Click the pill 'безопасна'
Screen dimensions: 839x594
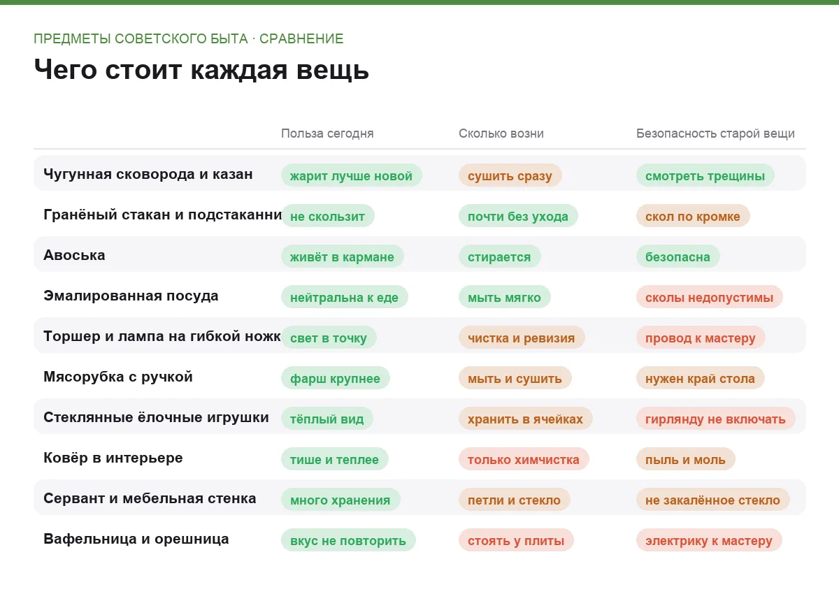[678, 256]
